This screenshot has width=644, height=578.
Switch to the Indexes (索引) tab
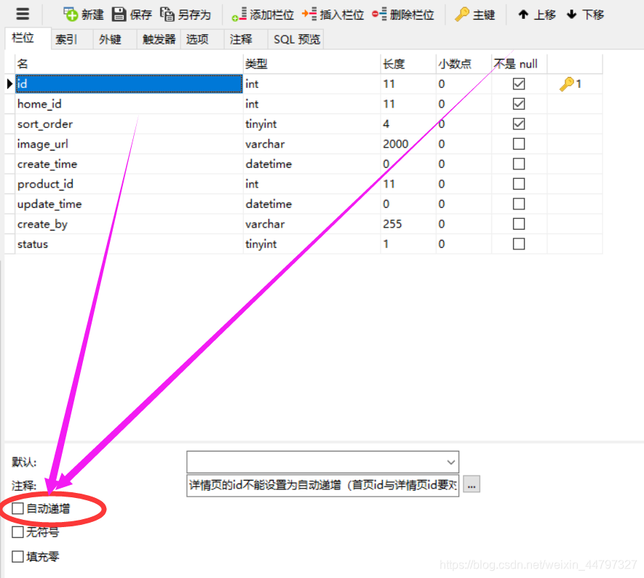71,39
